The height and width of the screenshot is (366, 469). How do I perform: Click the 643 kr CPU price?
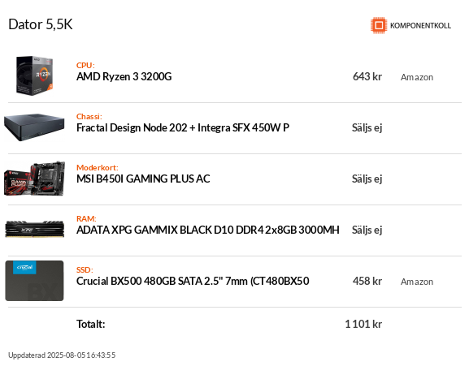(x=367, y=76)
